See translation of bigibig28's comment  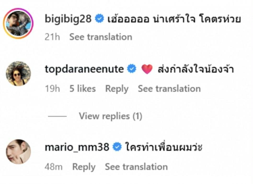point(101,37)
